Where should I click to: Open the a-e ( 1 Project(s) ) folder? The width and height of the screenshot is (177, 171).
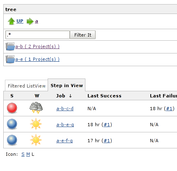[37, 59]
